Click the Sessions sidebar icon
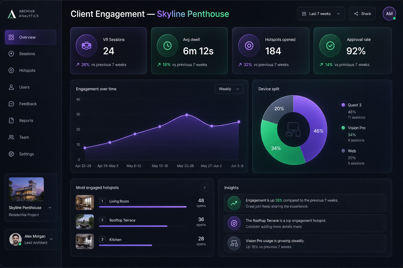 coord(11,54)
